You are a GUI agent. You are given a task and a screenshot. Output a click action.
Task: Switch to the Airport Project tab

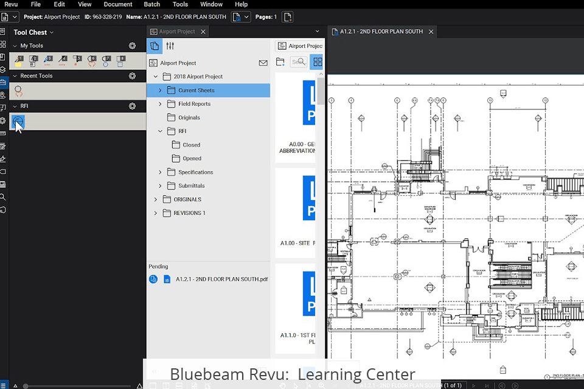(x=177, y=32)
